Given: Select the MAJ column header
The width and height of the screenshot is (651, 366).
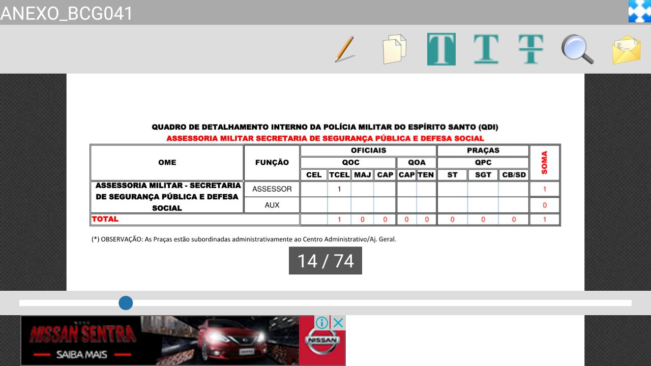Looking at the screenshot, I should (x=362, y=175).
